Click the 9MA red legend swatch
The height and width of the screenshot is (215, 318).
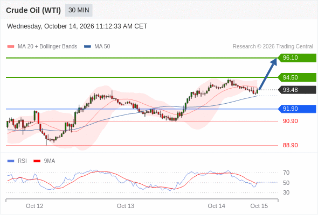pyautogui.click(x=37, y=161)
